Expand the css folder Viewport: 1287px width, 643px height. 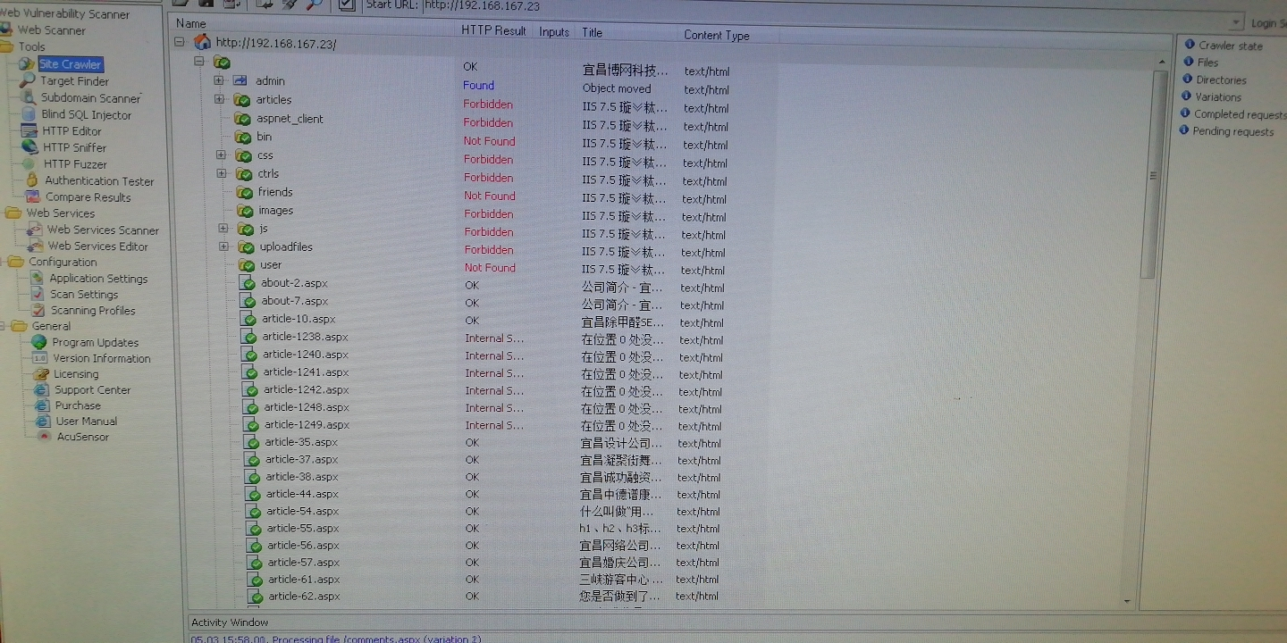pos(221,154)
